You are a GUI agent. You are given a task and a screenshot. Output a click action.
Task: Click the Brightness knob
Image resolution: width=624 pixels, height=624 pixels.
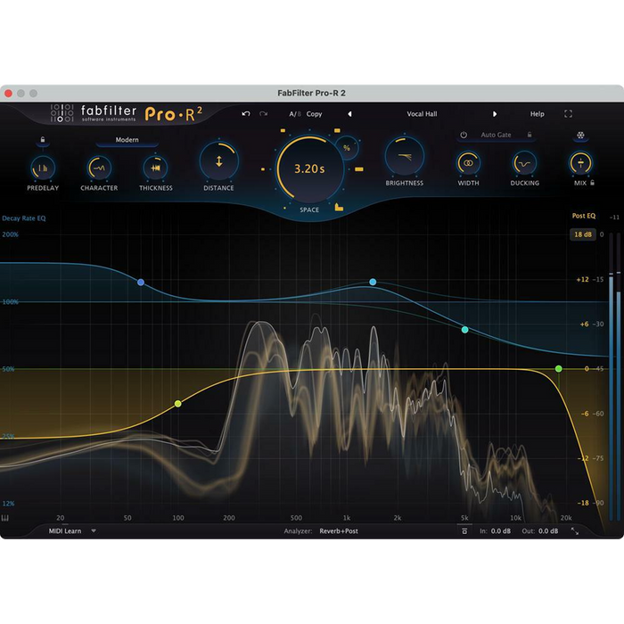click(x=405, y=156)
